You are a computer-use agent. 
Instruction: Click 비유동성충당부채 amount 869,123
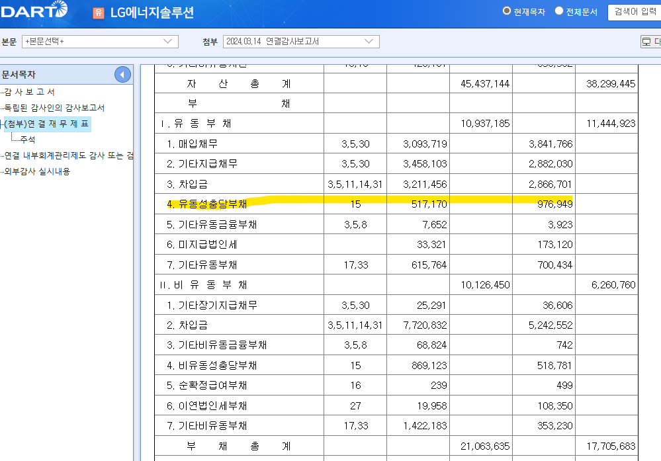click(x=429, y=365)
